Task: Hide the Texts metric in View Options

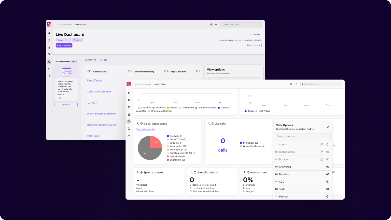Action: pyautogui.click(x=328, y=189)
